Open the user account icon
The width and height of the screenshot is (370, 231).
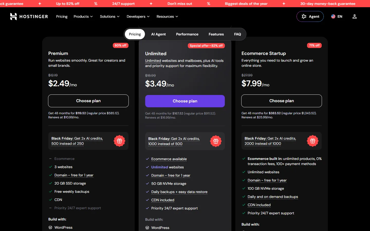point(355,16)
